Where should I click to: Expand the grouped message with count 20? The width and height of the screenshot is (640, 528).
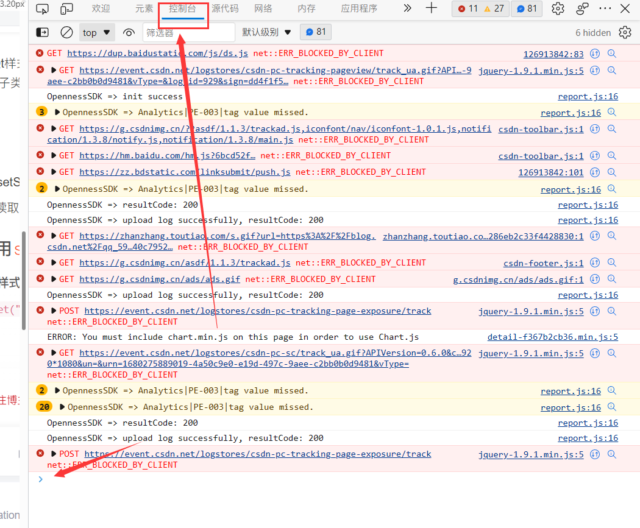[x=62, y=407]
